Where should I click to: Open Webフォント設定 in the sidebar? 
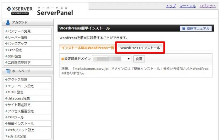[28, 130]
